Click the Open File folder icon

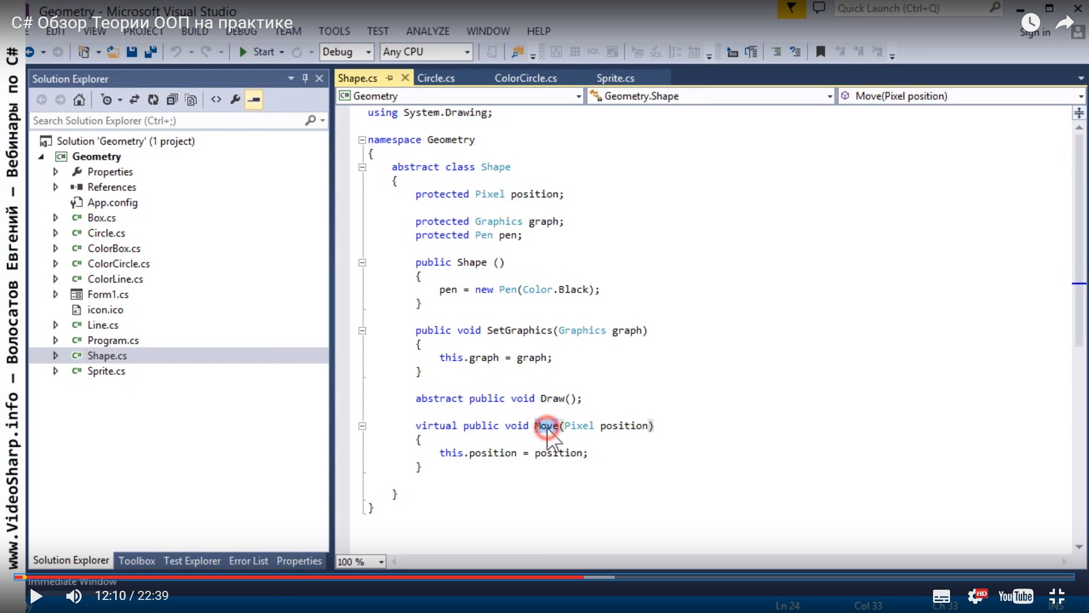point(113,52)
